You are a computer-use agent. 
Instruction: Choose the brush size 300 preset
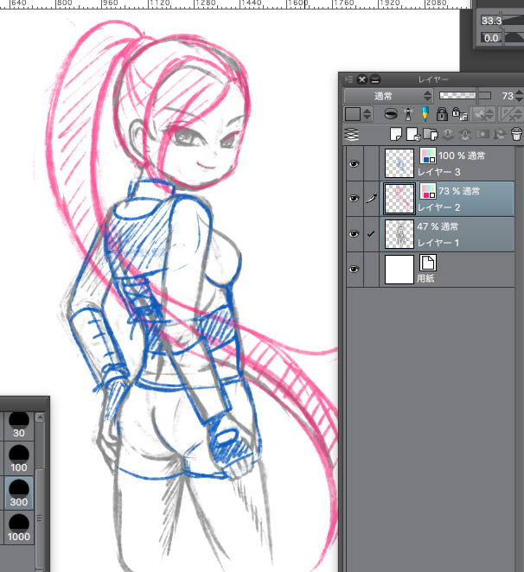[x=19, y=494]
